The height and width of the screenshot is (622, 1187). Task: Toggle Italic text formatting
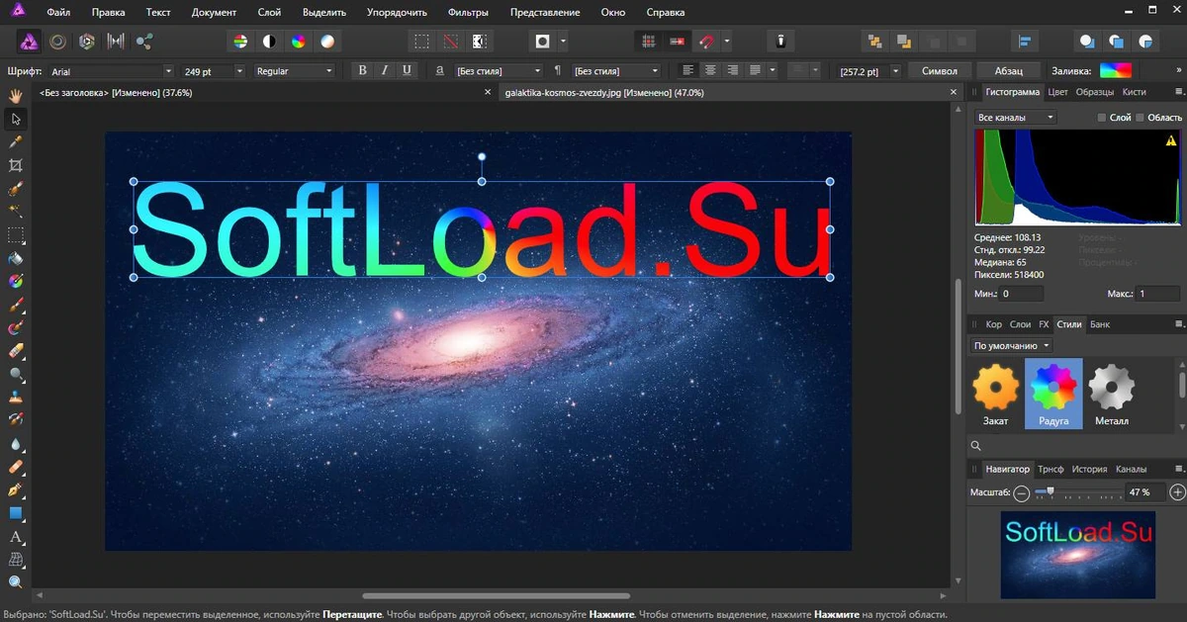[384, 70]
